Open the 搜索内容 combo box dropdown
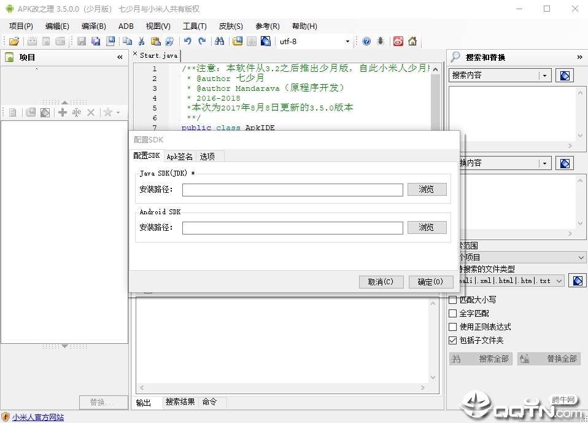588x423 pixels. click(x=545, y=76)
